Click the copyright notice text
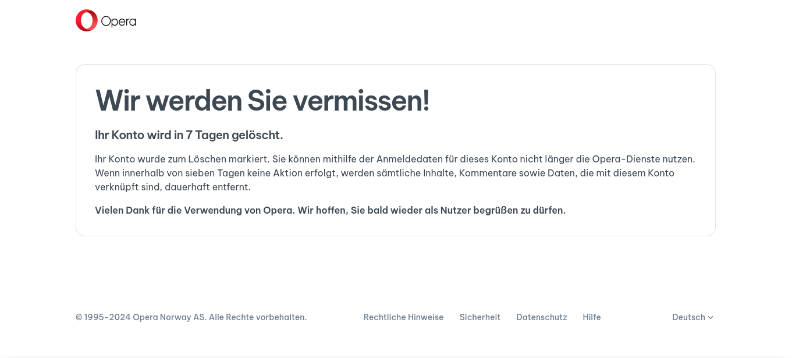This screenshot has width=792, height=358. pos(191,317)
